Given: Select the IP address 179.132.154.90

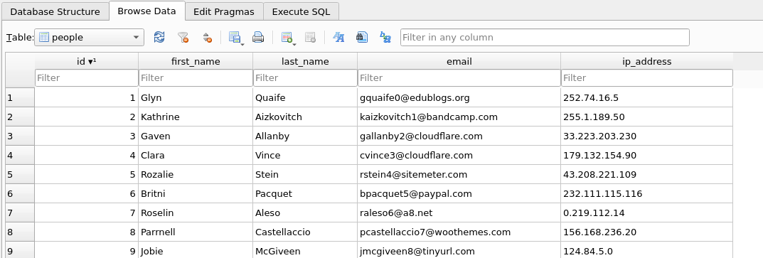Looking at the screenshot, I should click(x=647, y=155).
